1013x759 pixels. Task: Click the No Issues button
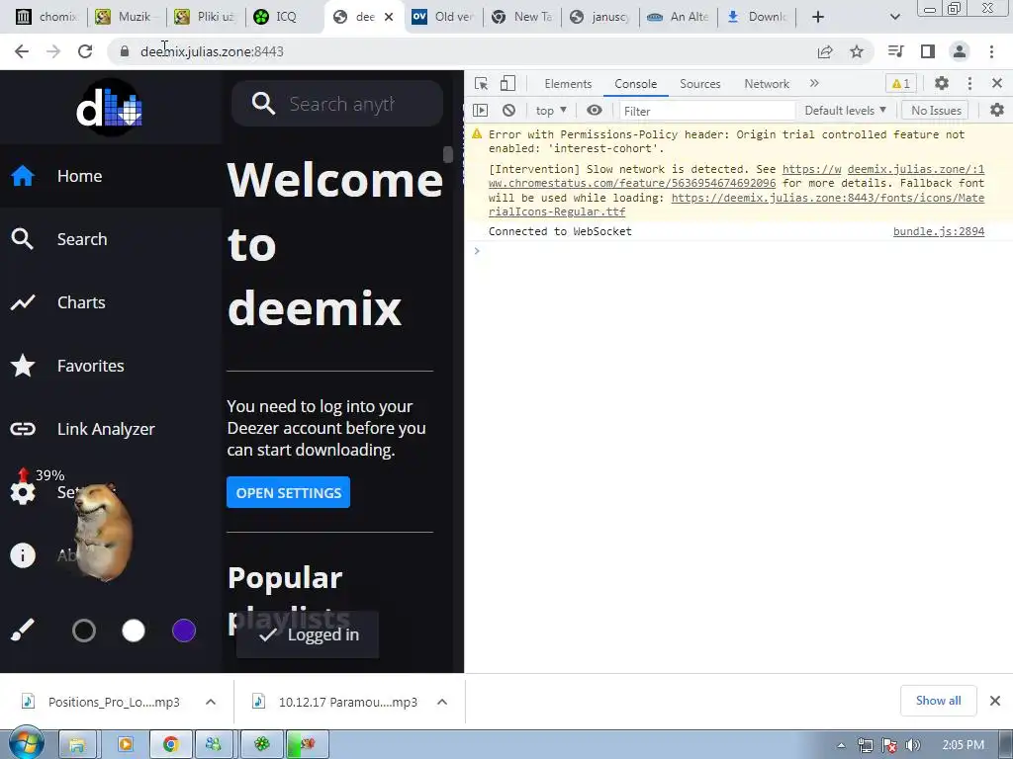coord(936,111)
